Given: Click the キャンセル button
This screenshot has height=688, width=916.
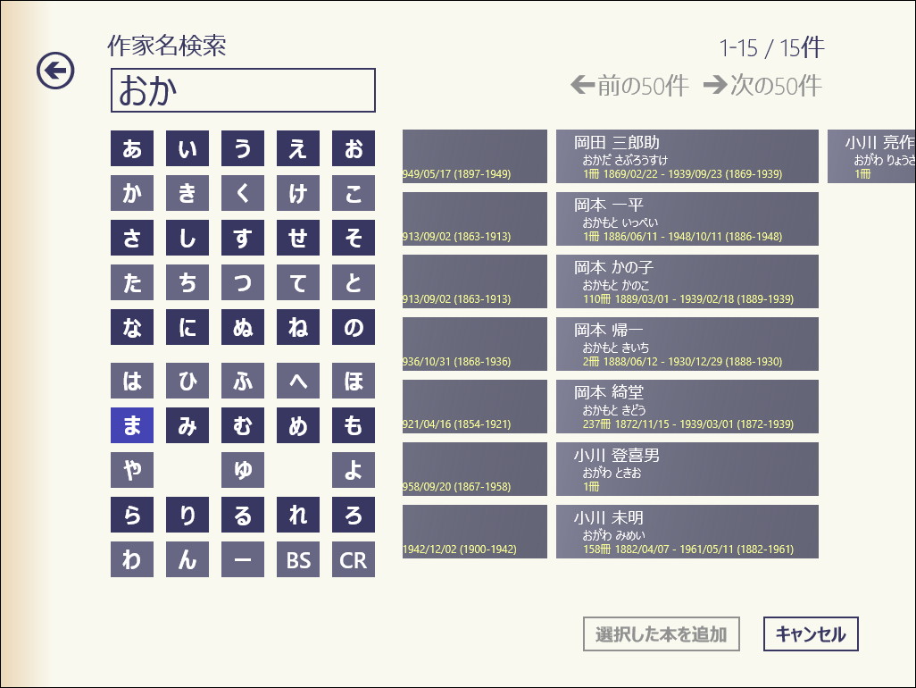Looking at the screenshot, I should click(810, 634).
